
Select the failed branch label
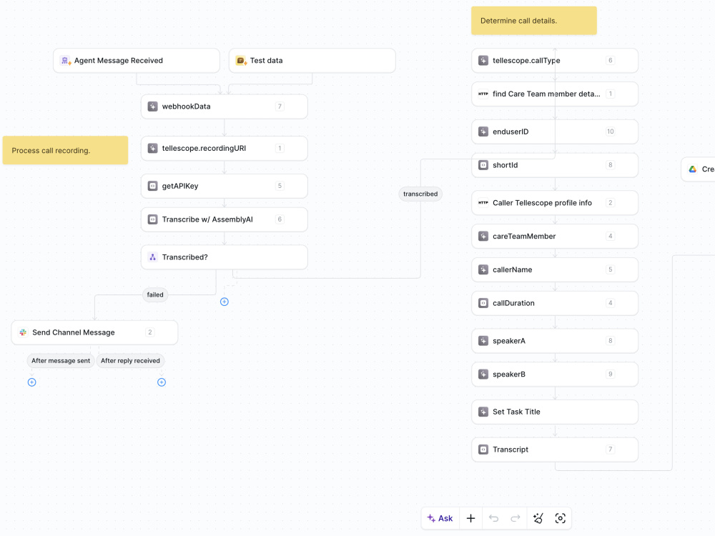(155, 295)
